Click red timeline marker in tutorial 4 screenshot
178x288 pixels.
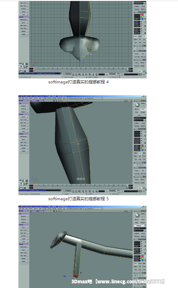coord(35,69)
